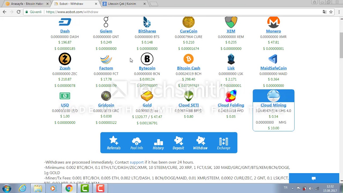Reload the page with the refresh button
The width and height of the screenshot is (343, 193).
[x=18, y=12]
